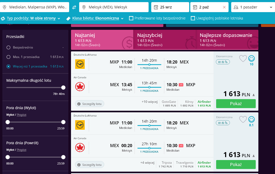Select the Najlepsze dopasowanie tab
275x174 pixels.
(227, 40)
